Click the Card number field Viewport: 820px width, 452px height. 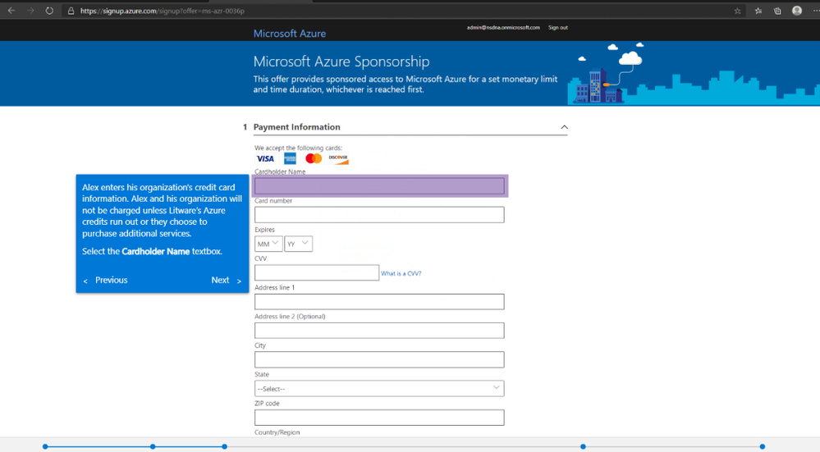[x=379, y=215]
